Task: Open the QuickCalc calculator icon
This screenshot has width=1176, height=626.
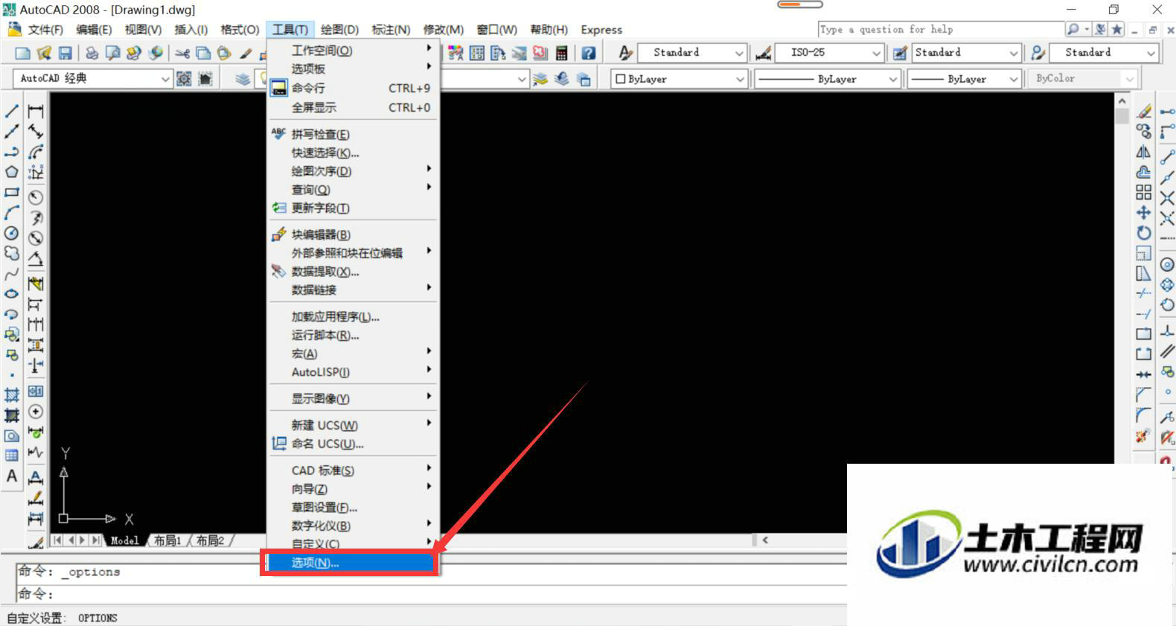Action: tap(561, 53)
